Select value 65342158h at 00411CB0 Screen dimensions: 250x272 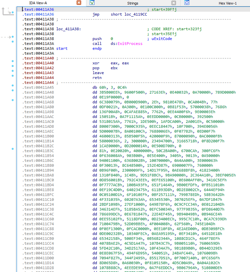coord(110,238)
